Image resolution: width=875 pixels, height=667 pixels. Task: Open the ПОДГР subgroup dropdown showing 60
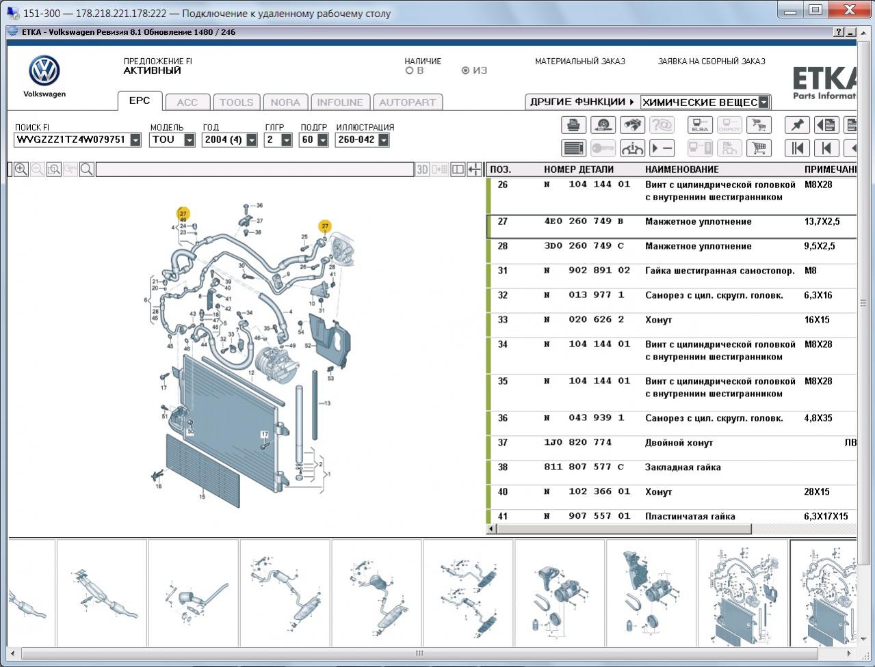coord(323,140)
